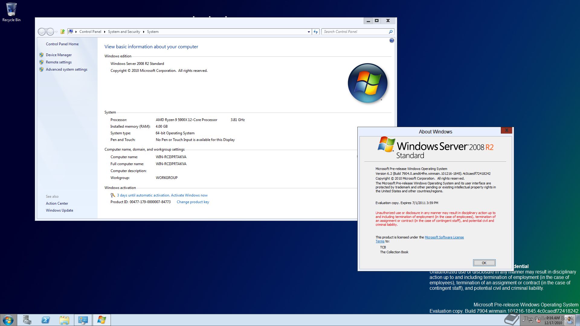Image resolution: width=580 pixels, height=326 pixels.
Task: Click shield icon beside Remote settings
Action: click(x=41, y=62)
